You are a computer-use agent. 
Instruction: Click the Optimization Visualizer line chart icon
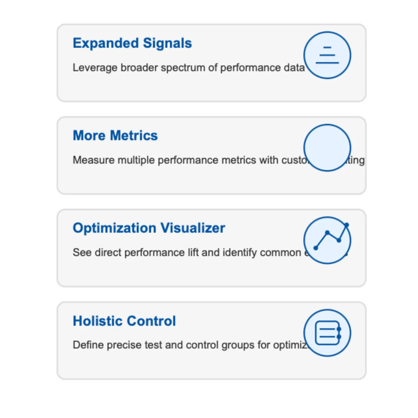tap(327, 240)
